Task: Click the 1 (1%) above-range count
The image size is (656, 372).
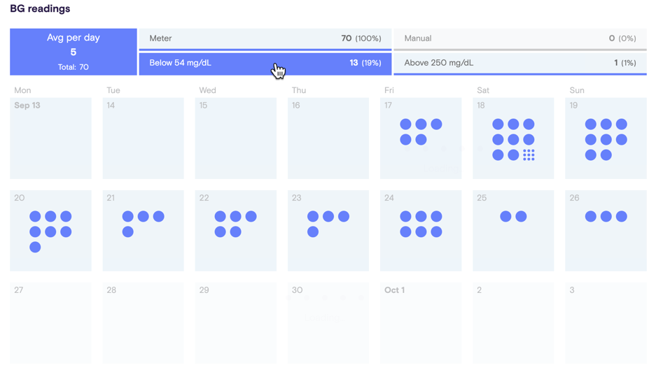Action: click(x=625, y=63)
